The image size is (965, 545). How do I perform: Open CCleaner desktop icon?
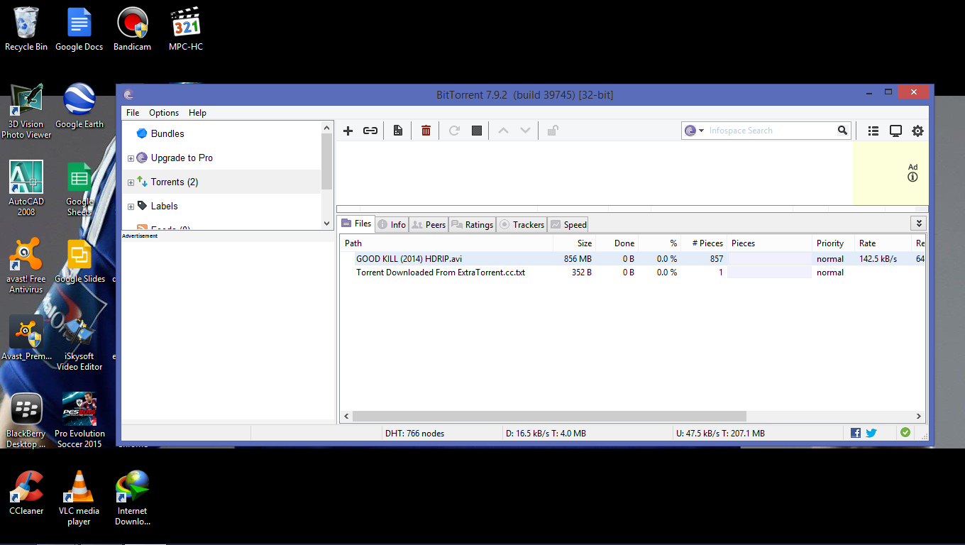coord(26,492)
